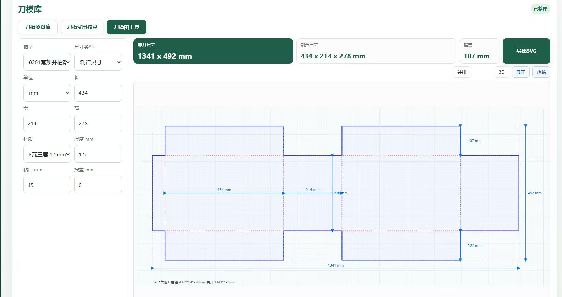This screenshot has height=297, width=562.
Task: Switch to 刀模费用核算 tab
Action: (x=82, y=27)
